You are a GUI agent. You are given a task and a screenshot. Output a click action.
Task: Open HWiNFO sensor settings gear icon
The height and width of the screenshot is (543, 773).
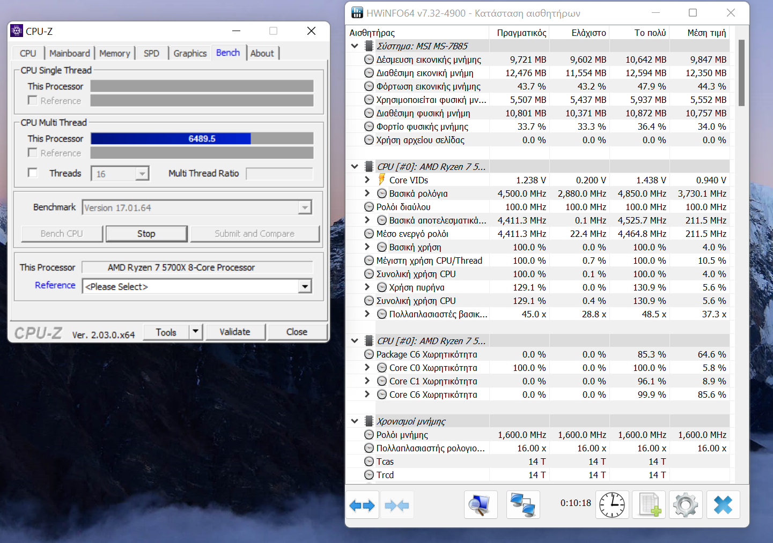(686, 505)
